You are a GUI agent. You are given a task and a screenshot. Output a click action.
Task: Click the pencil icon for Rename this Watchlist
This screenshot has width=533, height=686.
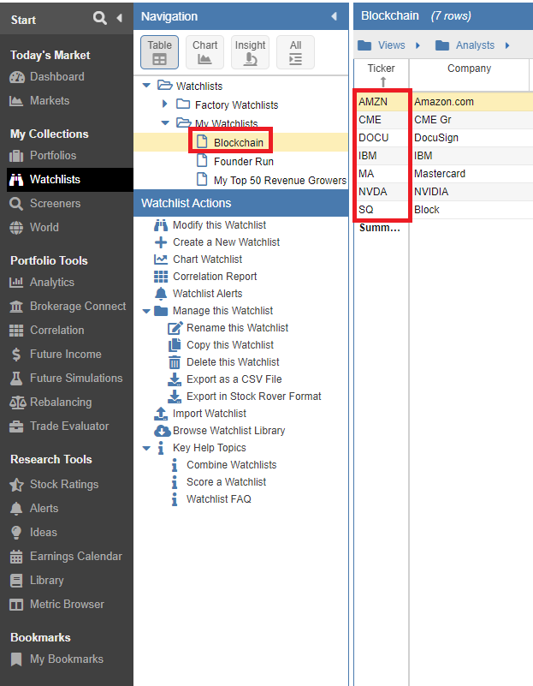pos(175,328)
